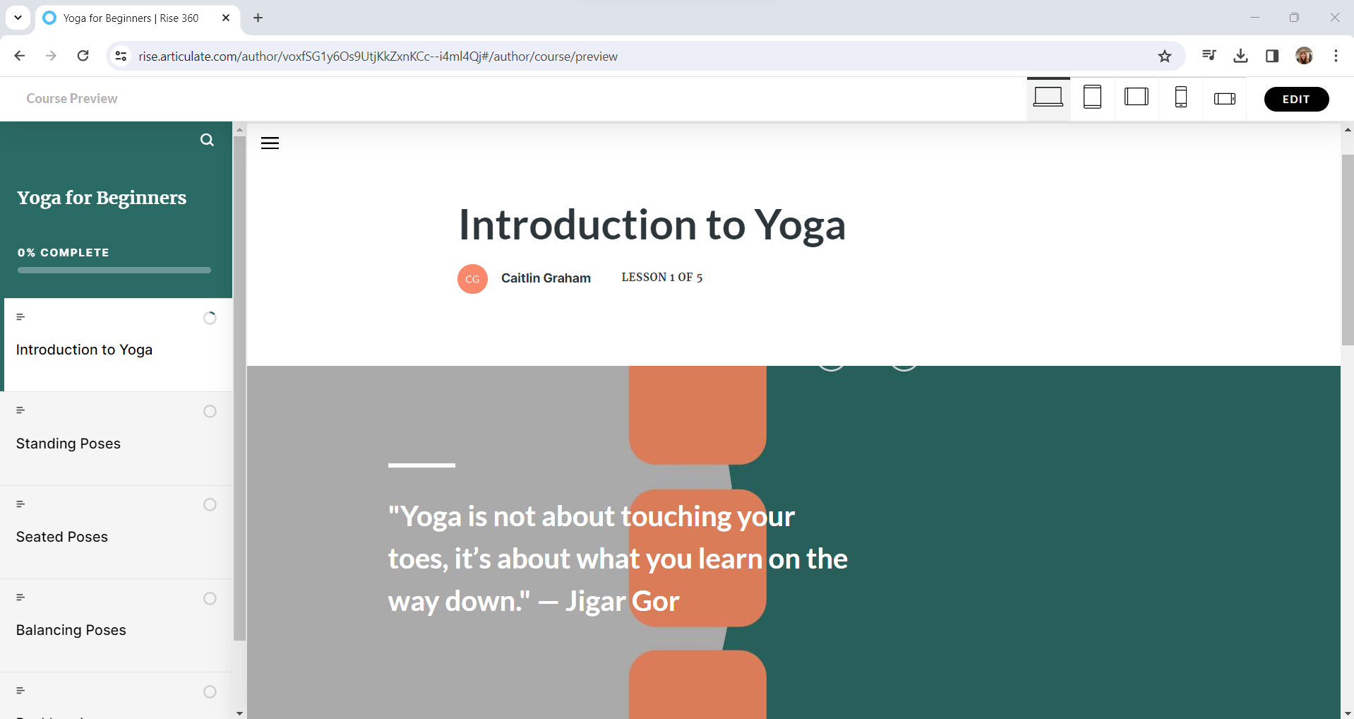This screenshot has height=719, width=1354.
Task: Open a new browser tab
Action: [258, 18]
